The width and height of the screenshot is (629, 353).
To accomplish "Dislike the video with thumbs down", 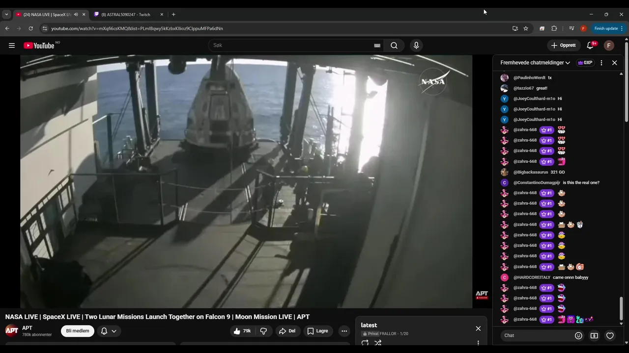I will (x=263, y=331).
